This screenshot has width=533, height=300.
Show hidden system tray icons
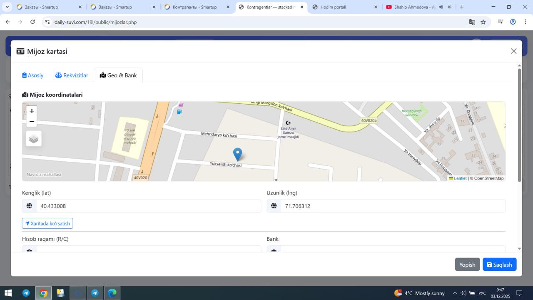click(455, 293)
